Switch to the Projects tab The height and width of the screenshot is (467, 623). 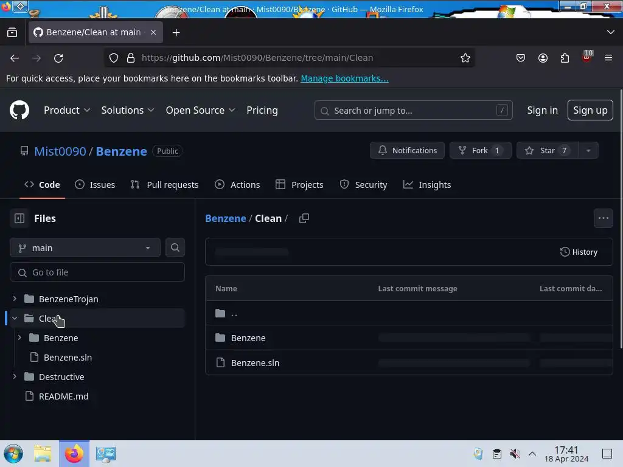pos(299,185)
